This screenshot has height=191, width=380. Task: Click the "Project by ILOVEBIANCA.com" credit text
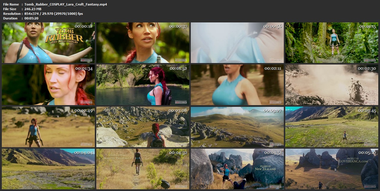tap(353, 160)
